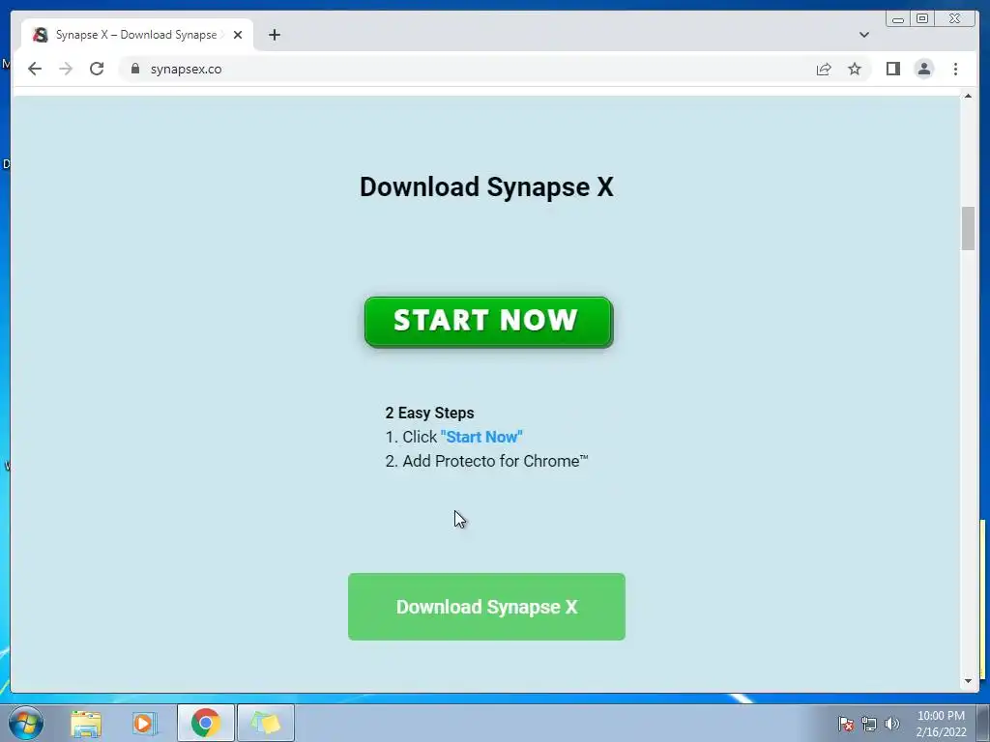Select the Synapse X – Download Synapse tab
The width and height of the screenshot is (990, 742).
(137, 35)
